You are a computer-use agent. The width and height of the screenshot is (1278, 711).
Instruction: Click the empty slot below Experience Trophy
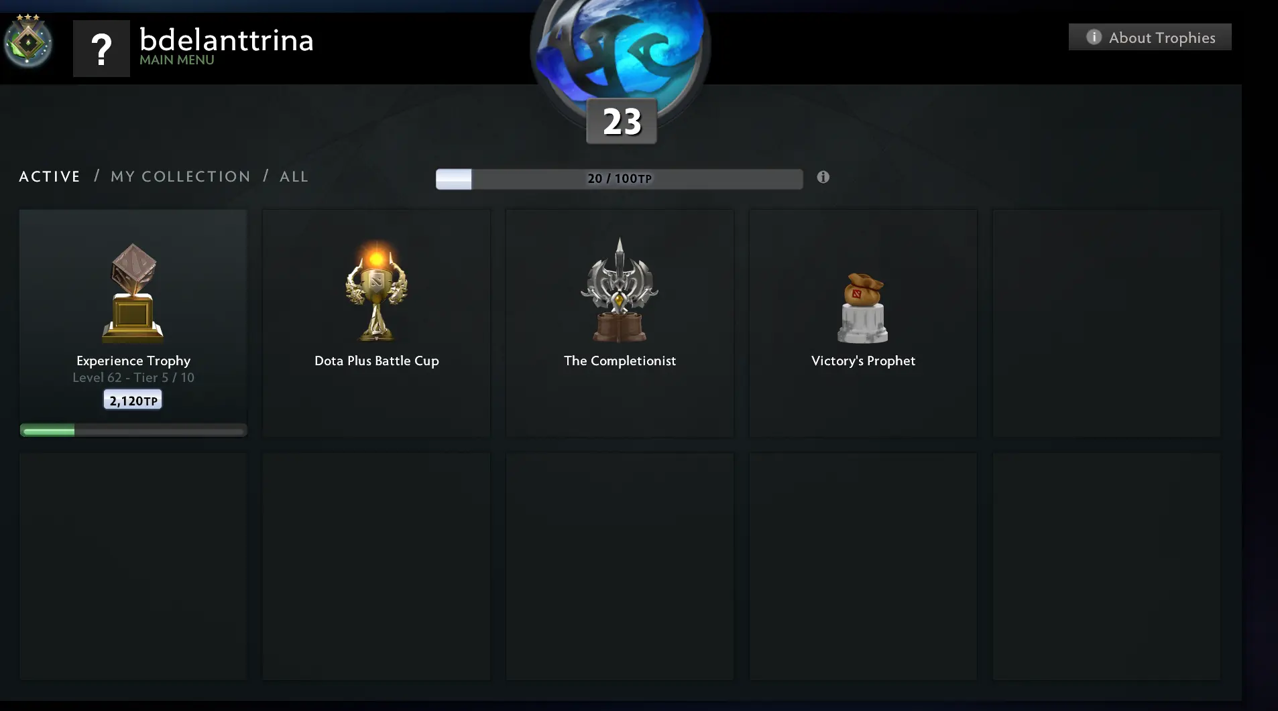(x=133, y=566)
